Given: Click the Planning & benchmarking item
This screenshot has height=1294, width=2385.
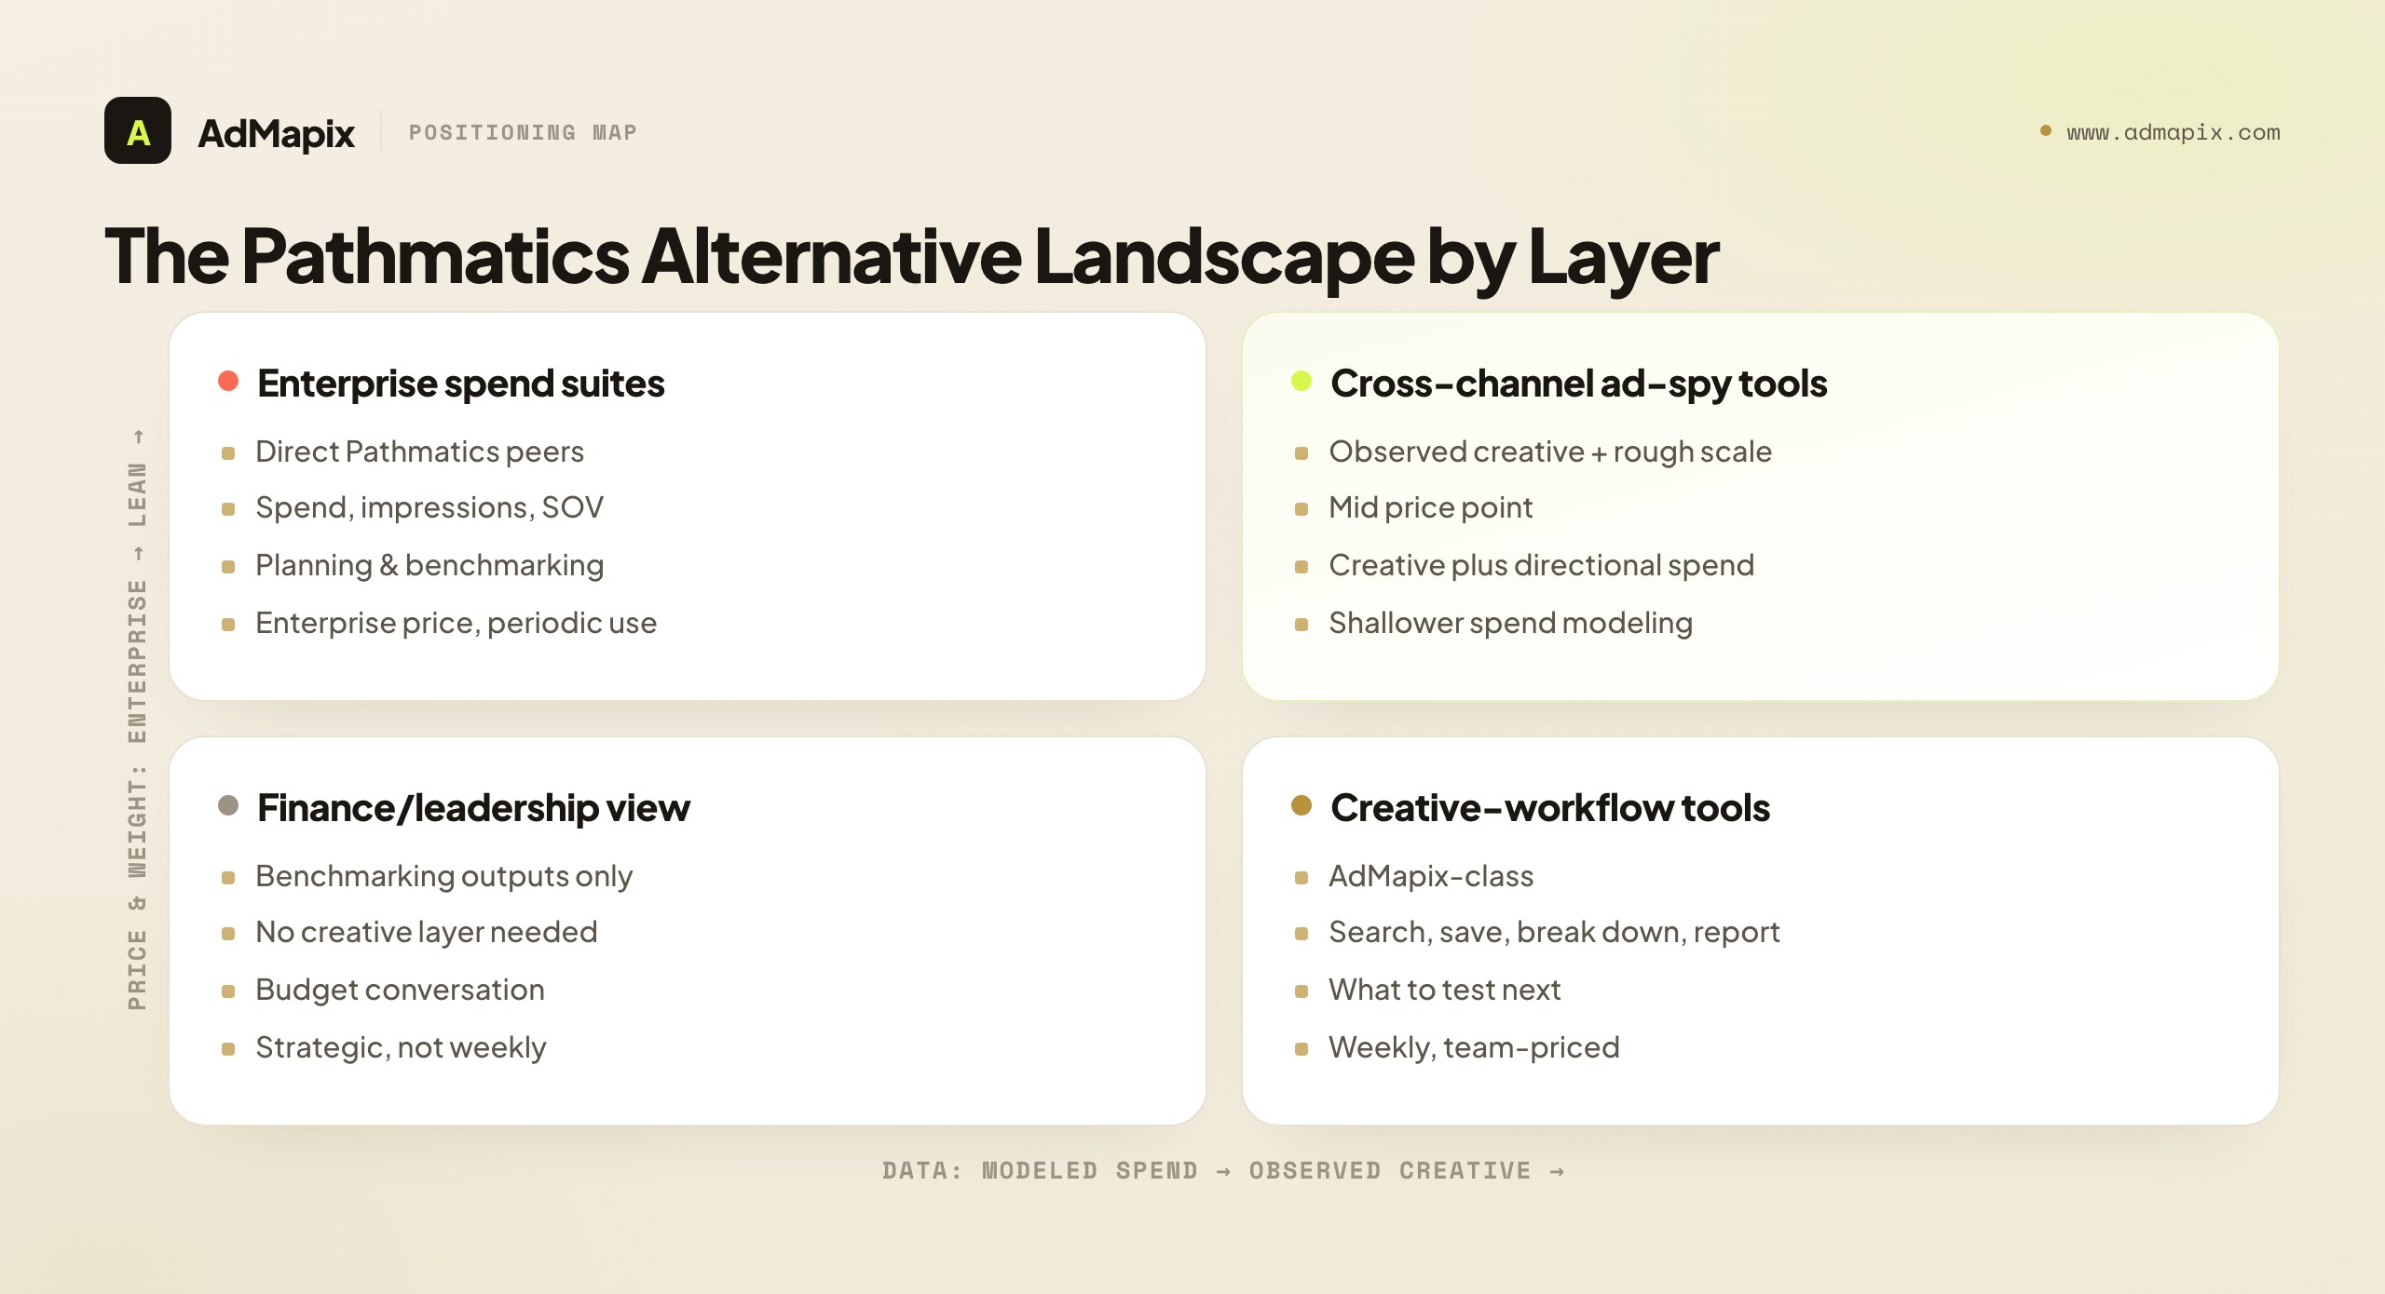Looking at the screenshot, I should (x=429, y=565).
